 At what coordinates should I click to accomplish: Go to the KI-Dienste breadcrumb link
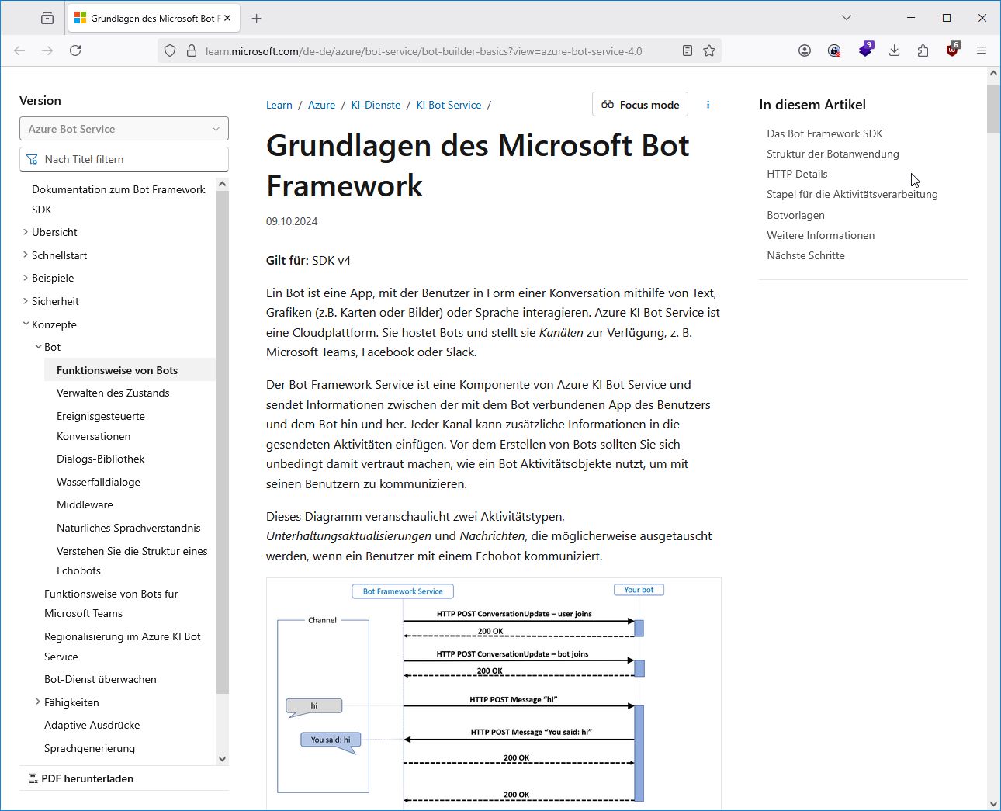tap(376, 105)
